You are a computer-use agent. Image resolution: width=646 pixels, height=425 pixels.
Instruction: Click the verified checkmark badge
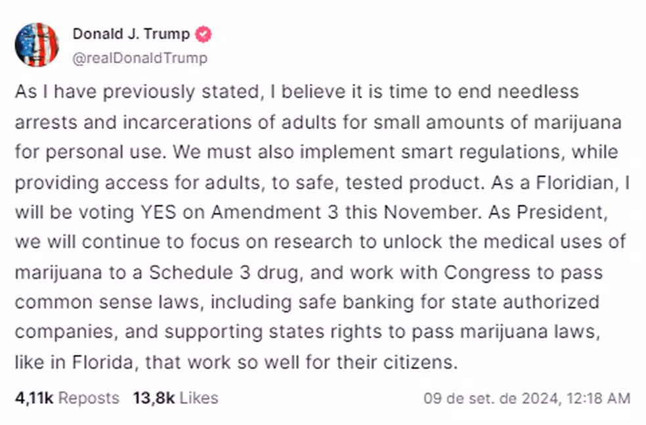[204, 34]
